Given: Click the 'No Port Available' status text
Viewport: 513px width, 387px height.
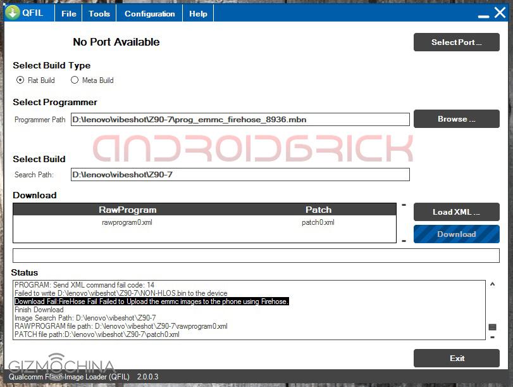Looking at the screenshot, I should 116,42.
